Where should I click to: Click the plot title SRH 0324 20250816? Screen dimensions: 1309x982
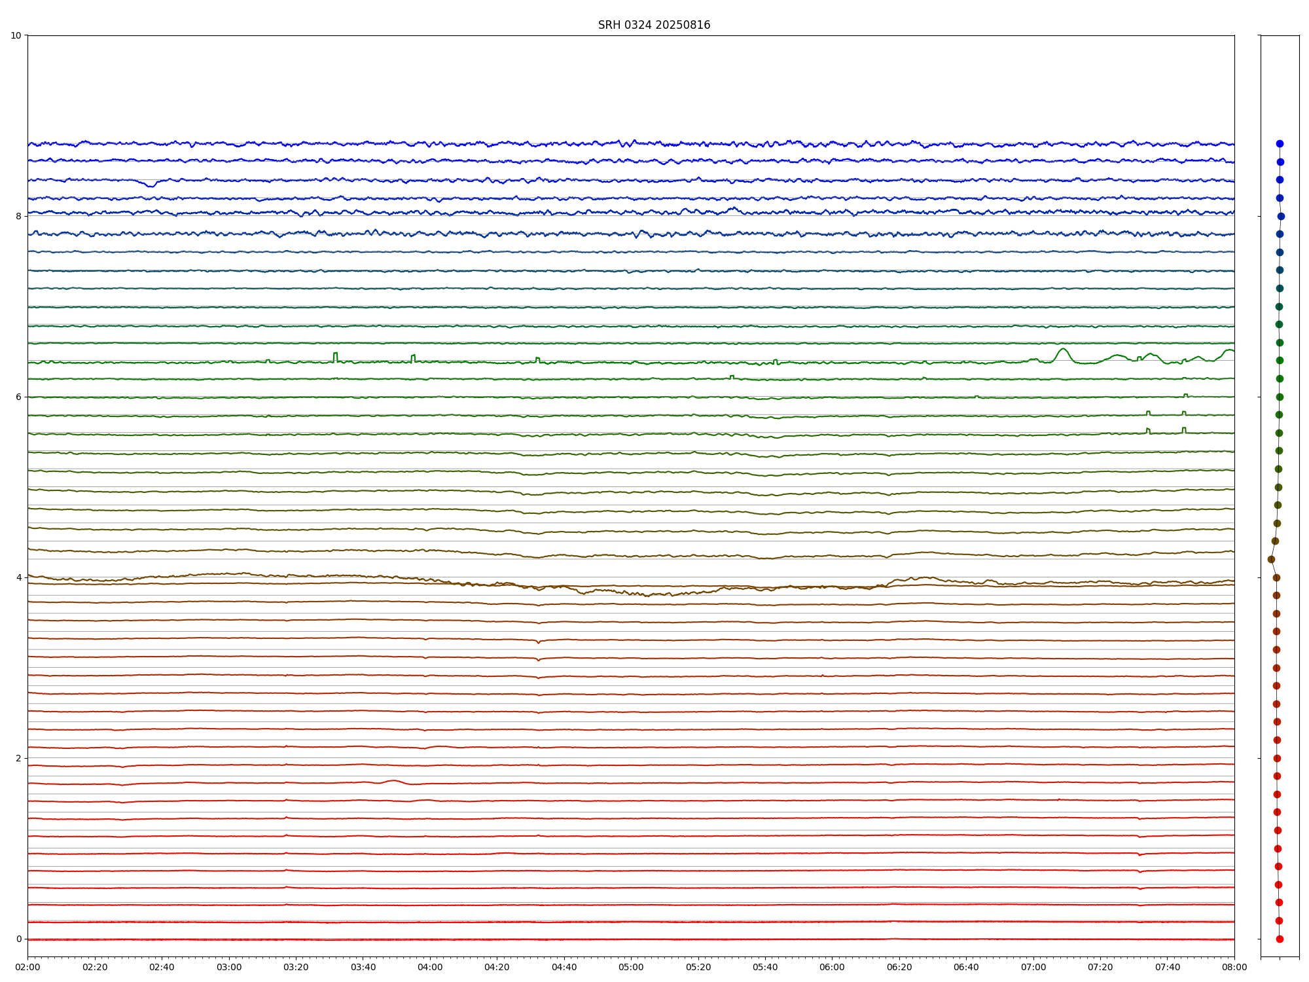[654, 25]
